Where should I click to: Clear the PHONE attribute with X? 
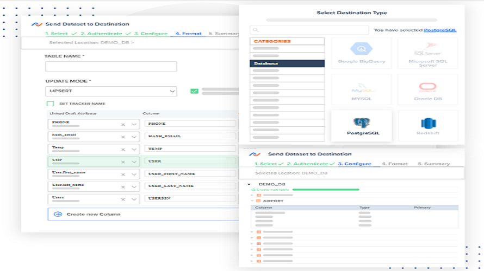123,125
